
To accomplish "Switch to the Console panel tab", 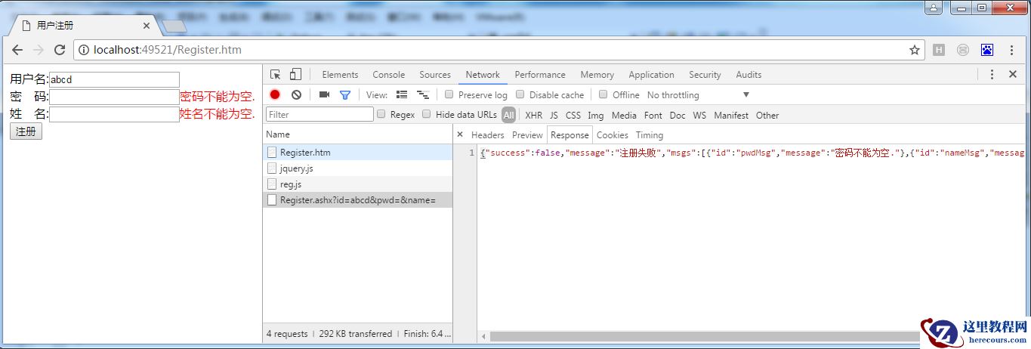I will click(x=388, y=74).
